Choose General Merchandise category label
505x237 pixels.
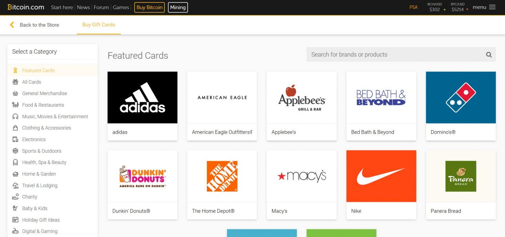point(45,93)
